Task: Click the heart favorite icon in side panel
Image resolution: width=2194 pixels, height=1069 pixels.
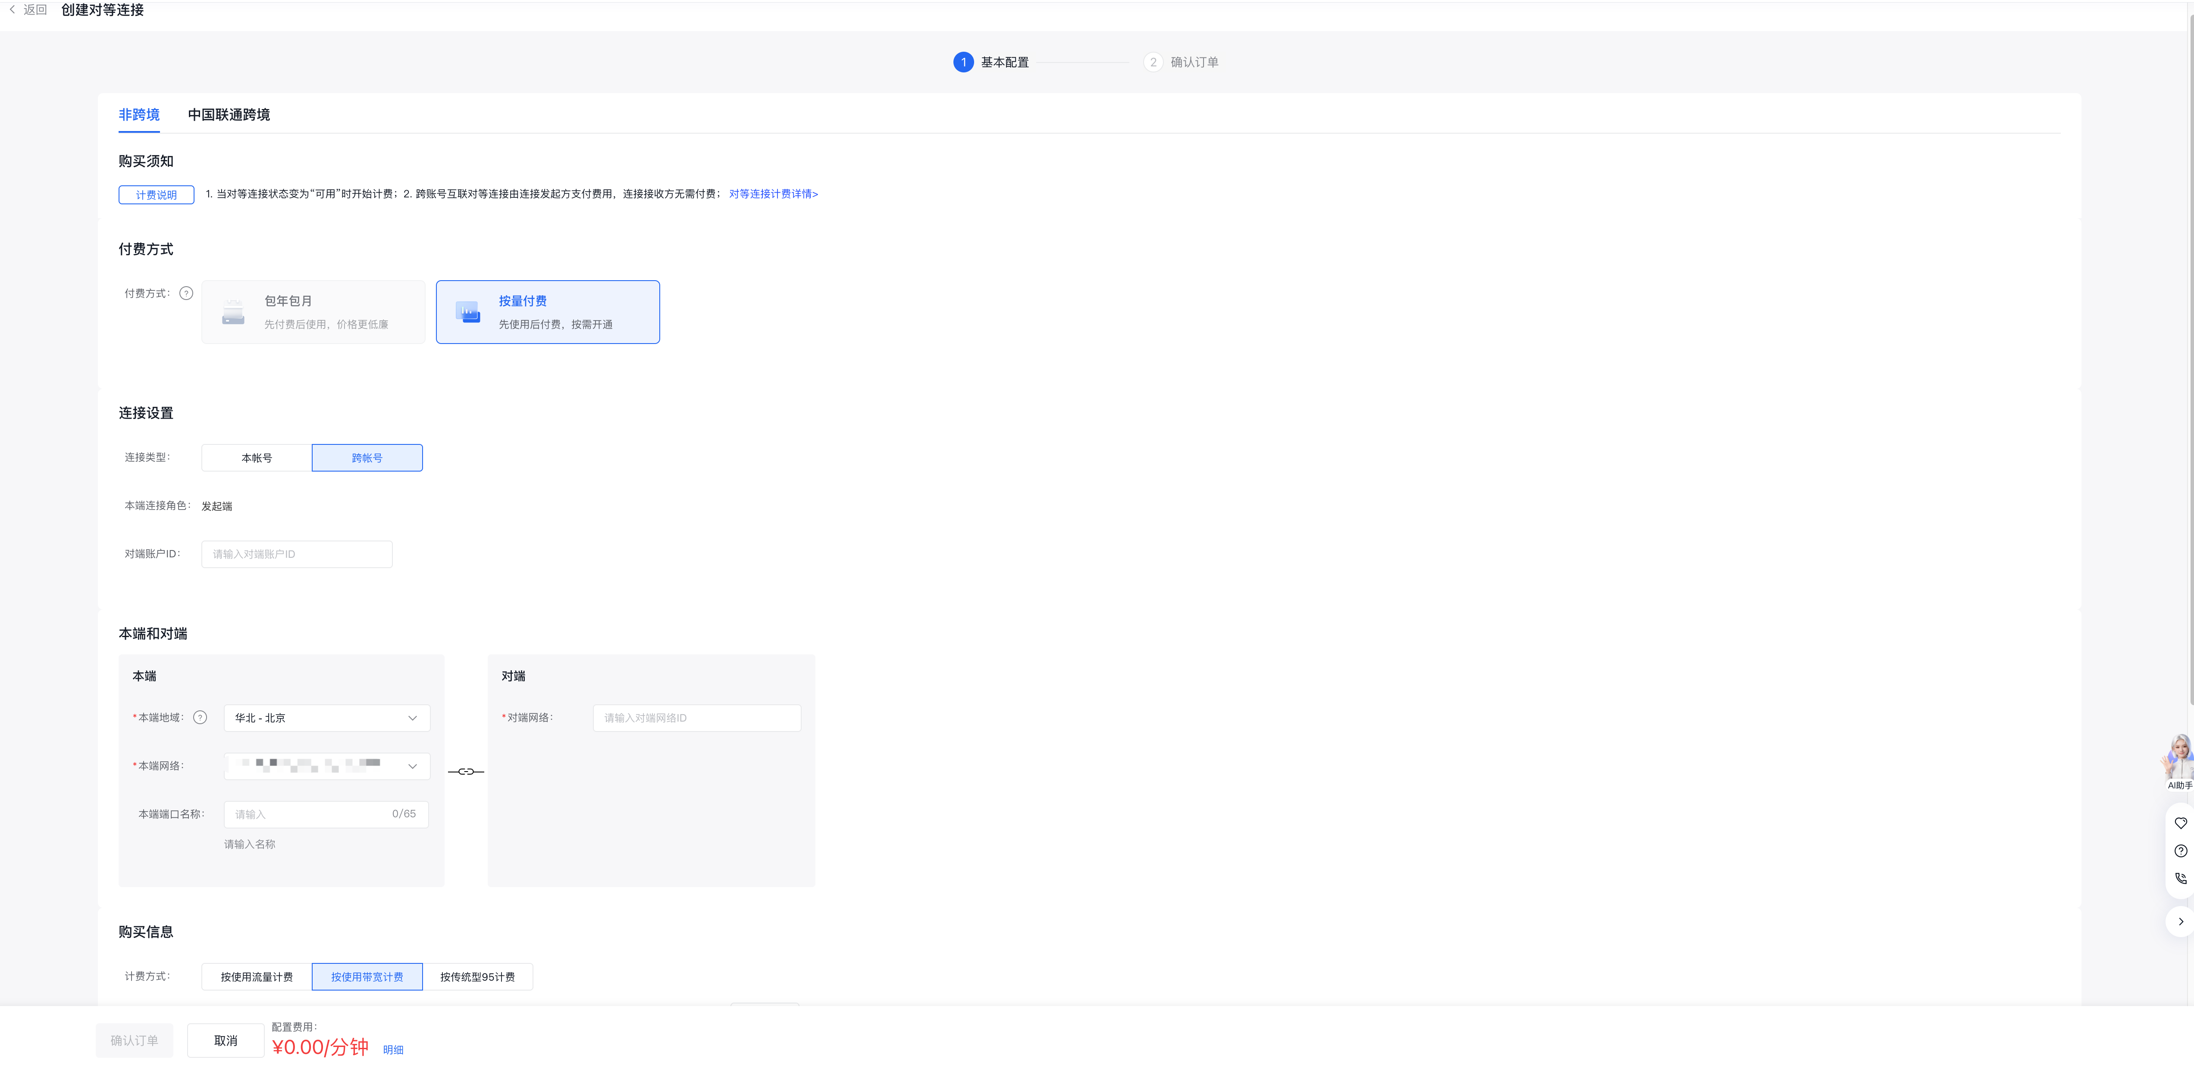Action: point(2180,823)
